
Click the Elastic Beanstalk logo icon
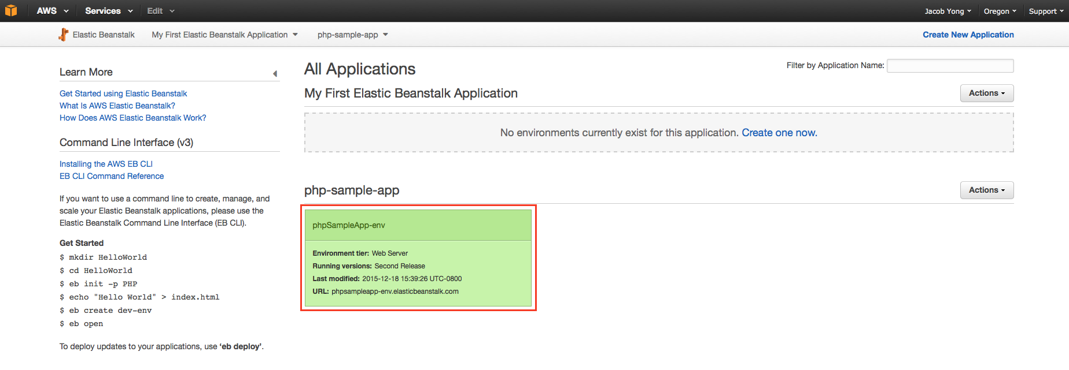point(64,35)
